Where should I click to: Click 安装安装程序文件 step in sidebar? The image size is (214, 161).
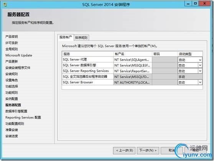pos(18,68)
